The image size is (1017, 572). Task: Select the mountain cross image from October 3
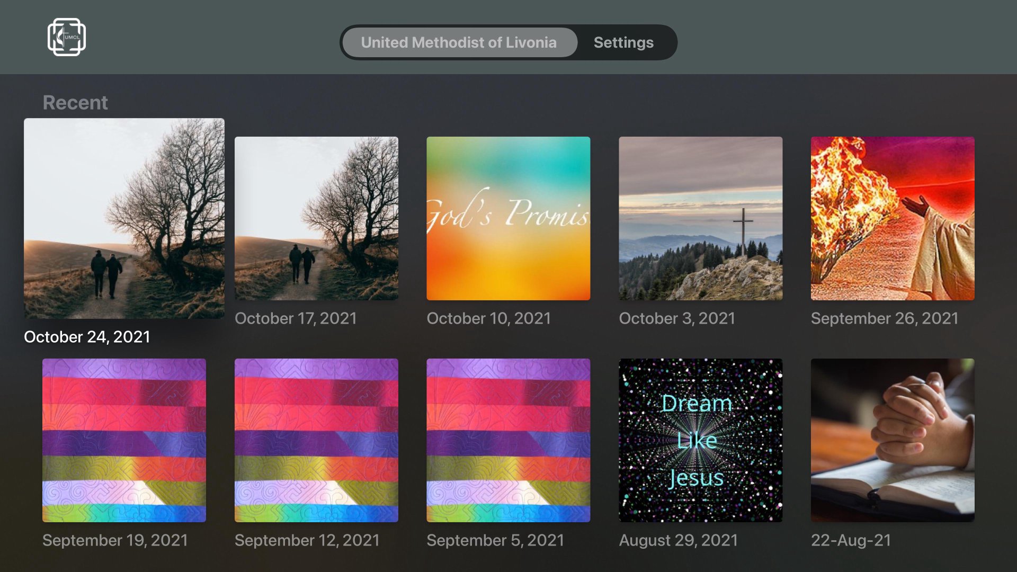click(x=700, y=218)
